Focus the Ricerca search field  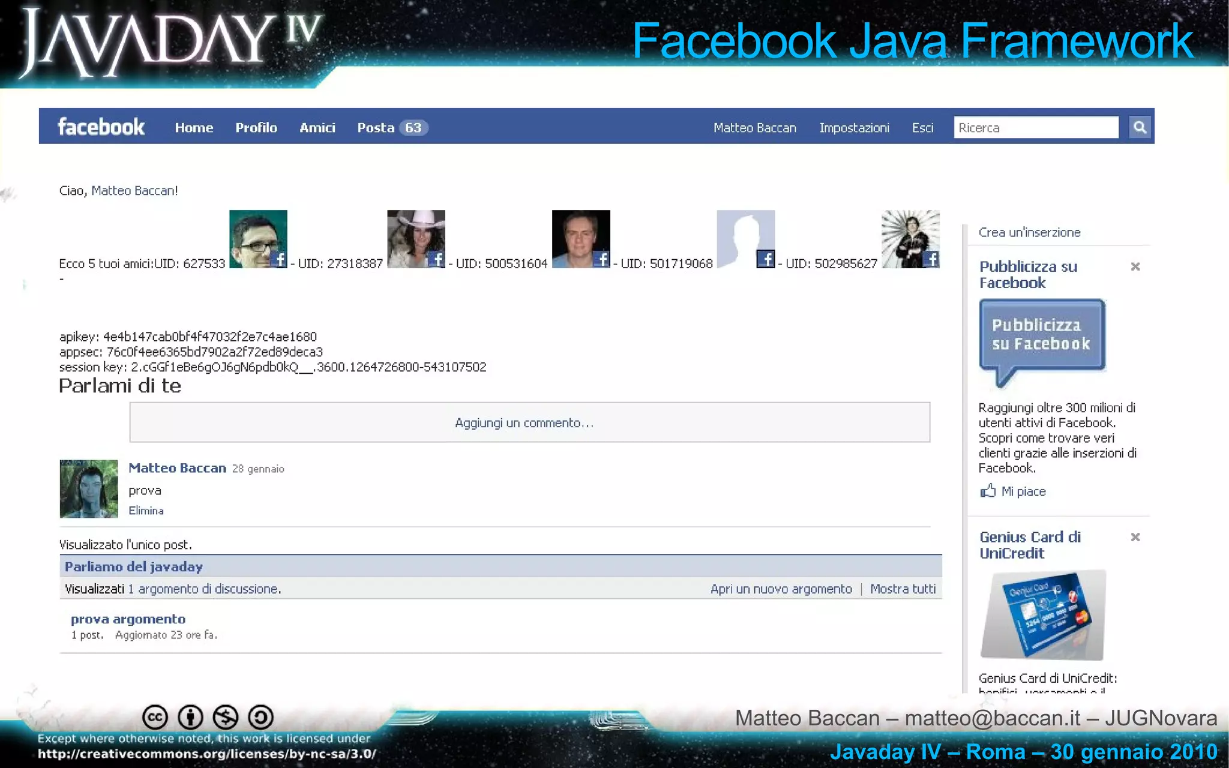(x=1036, y=127)
